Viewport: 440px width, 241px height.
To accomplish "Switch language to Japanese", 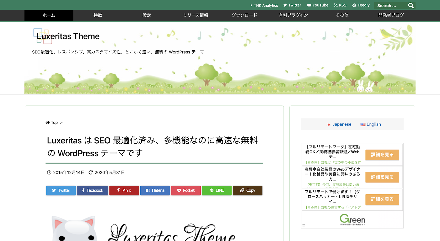I will tap(342, 124).
